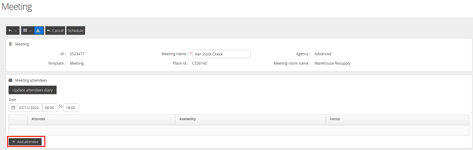Click the empty attendee table row
The width and height of the screenshot is (473, 150).
239,130
